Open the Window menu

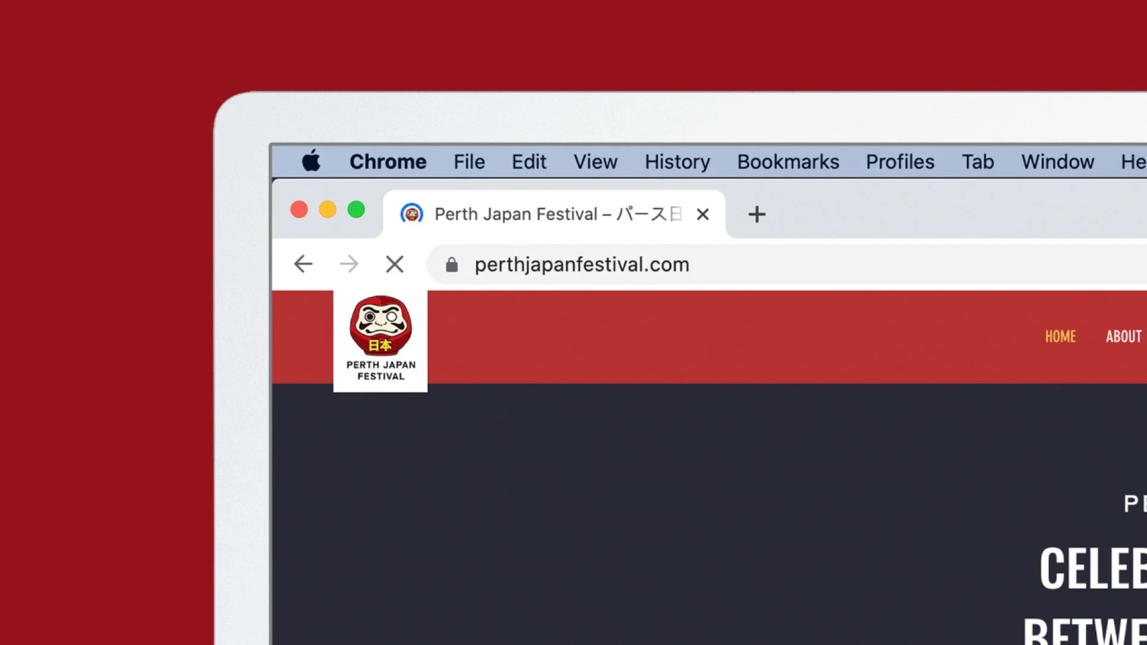[x=1057, y=161]
